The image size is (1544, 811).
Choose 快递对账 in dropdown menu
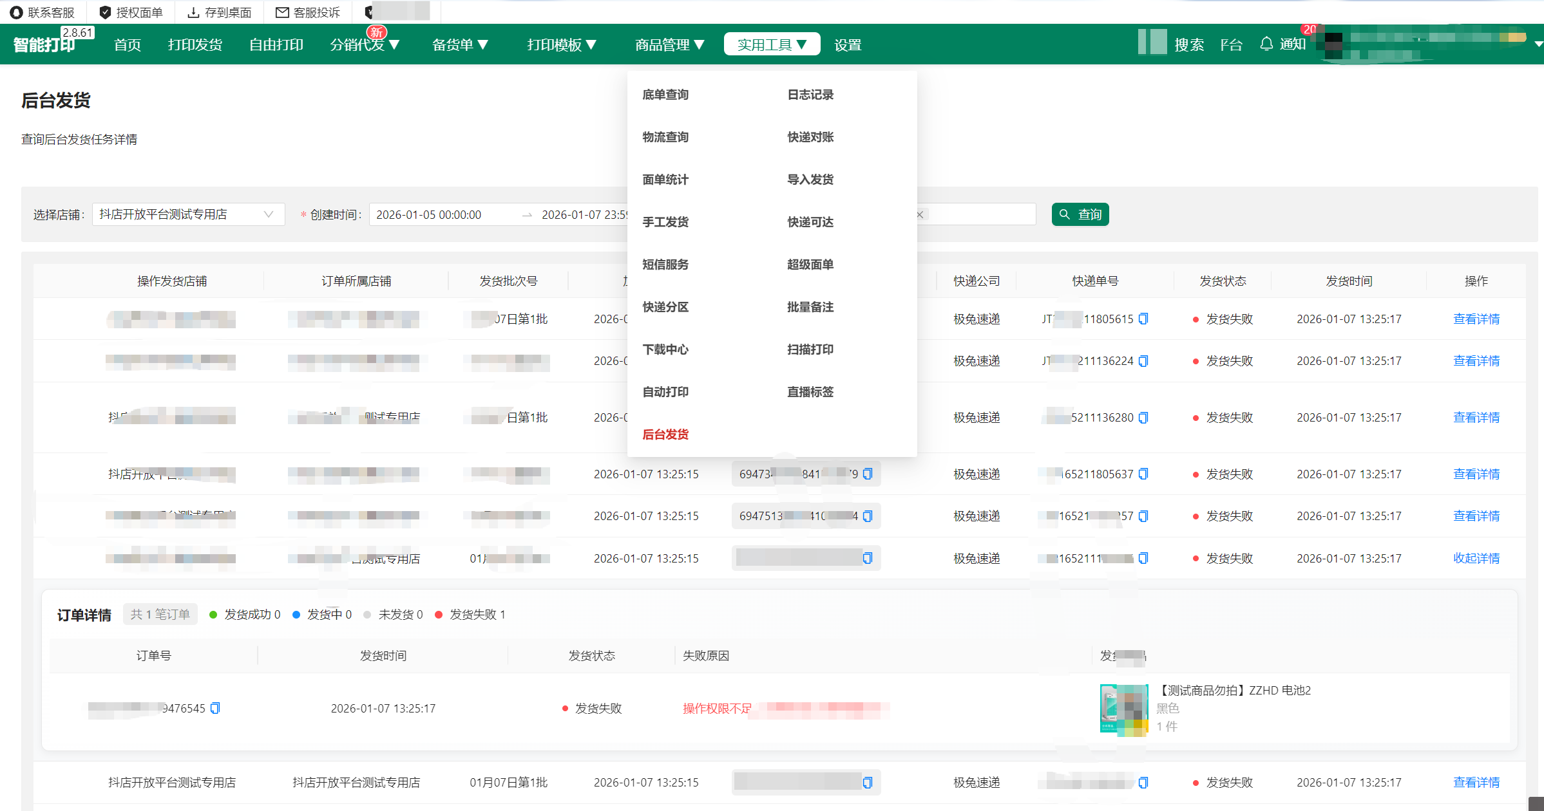coord(810,137)
